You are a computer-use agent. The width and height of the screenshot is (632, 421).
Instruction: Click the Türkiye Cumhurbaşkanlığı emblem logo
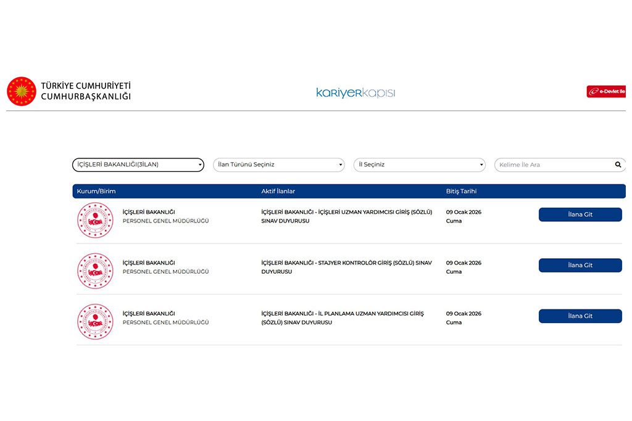(22, 91)
